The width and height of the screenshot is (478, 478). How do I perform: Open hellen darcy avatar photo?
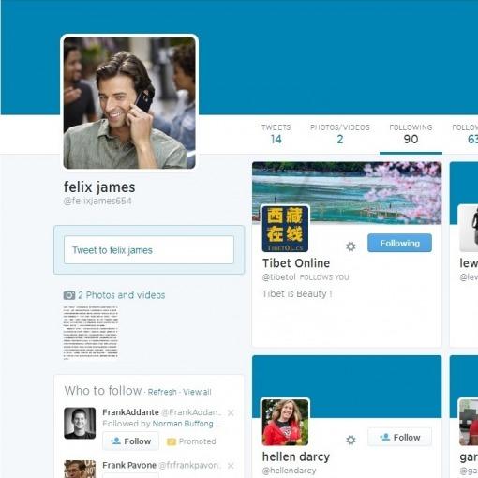285,422
